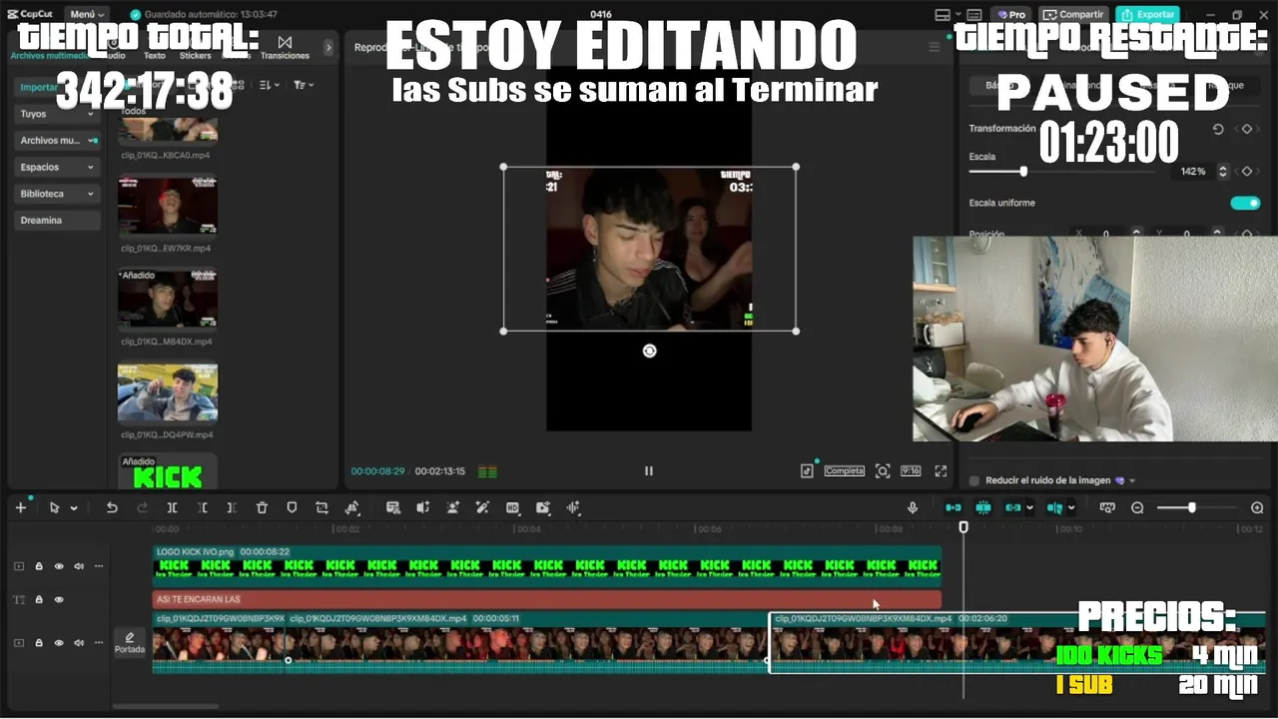The image size is (1278, 719).
Task: Click the zoom in magnifier on timeline
Action: pos(1257,507)
